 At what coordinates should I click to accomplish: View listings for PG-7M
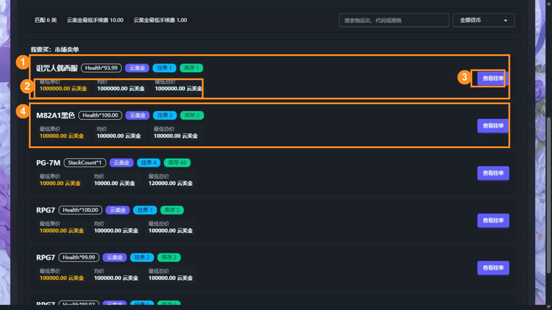[493, 173]
